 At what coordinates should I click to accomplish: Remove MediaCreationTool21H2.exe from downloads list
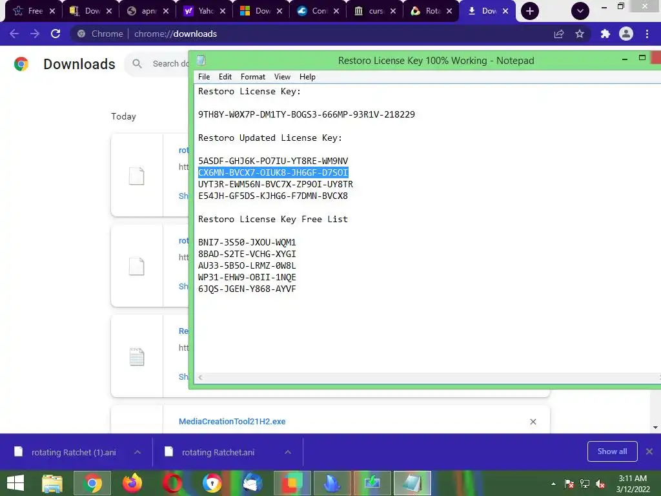point(533,422)
